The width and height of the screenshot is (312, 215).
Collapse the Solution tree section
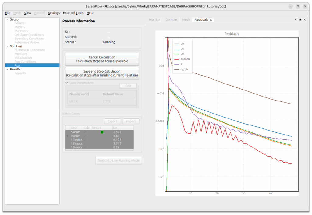(7, 46)
